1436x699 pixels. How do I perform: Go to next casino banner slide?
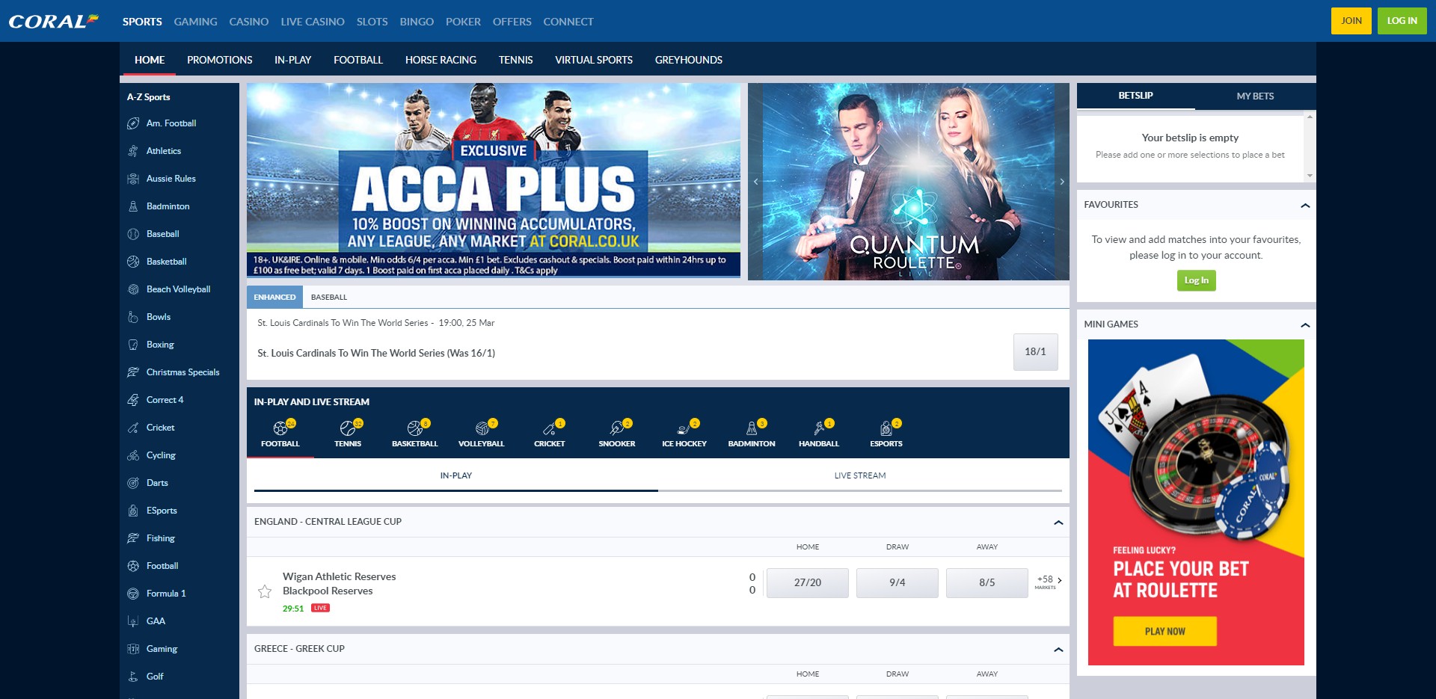(1062, 182)
